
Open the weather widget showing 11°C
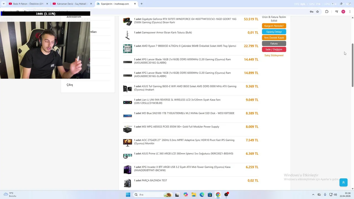pyautogui.click(x=10, y=195)
